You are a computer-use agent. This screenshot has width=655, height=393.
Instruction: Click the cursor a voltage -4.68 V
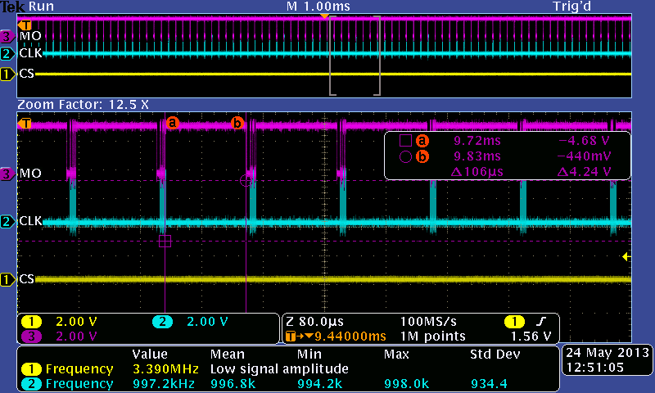(585, 141)
